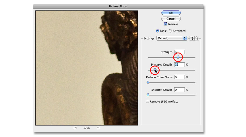Image resolution: width=246 pixels, height=137 pixels.
Task: Zoom in preview with plus icon
Action: pos(98,128)
